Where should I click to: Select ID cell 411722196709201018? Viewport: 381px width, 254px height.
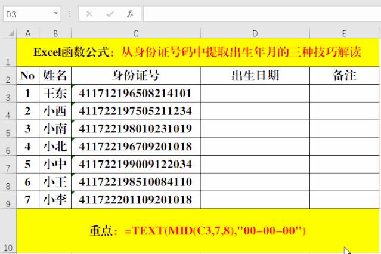click(136, 147)
